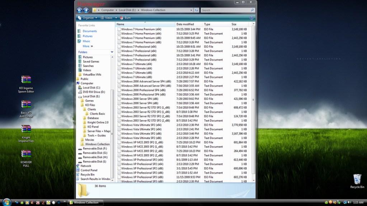Select Windows 7 Ultimate (x64) ISO file
Screen dimensions: 367x206
136,64
